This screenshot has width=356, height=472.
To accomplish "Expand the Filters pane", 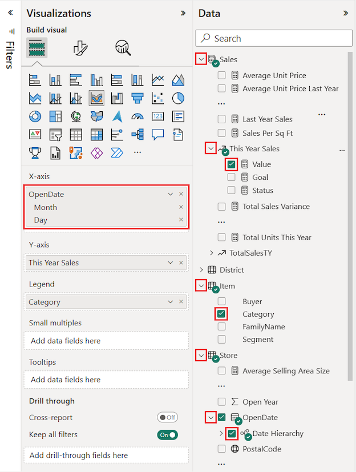I will 10,13.
